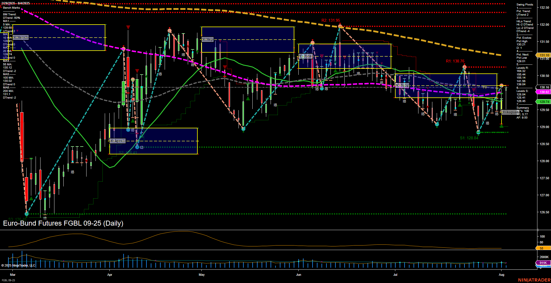
Task: Click the orange 131.10 price marker
Action: (543, 55)
